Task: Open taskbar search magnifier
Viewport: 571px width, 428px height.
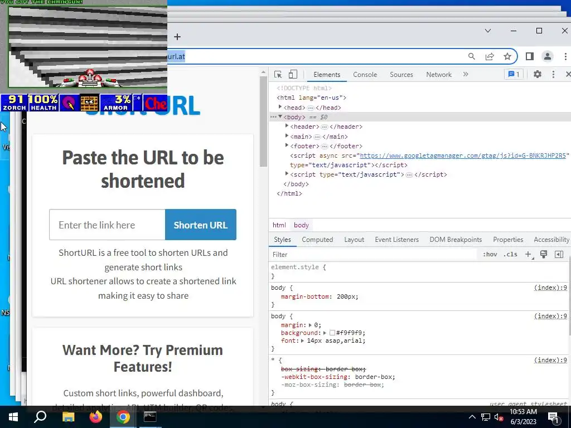Action: pyautogui.click(x=40, y=417)
